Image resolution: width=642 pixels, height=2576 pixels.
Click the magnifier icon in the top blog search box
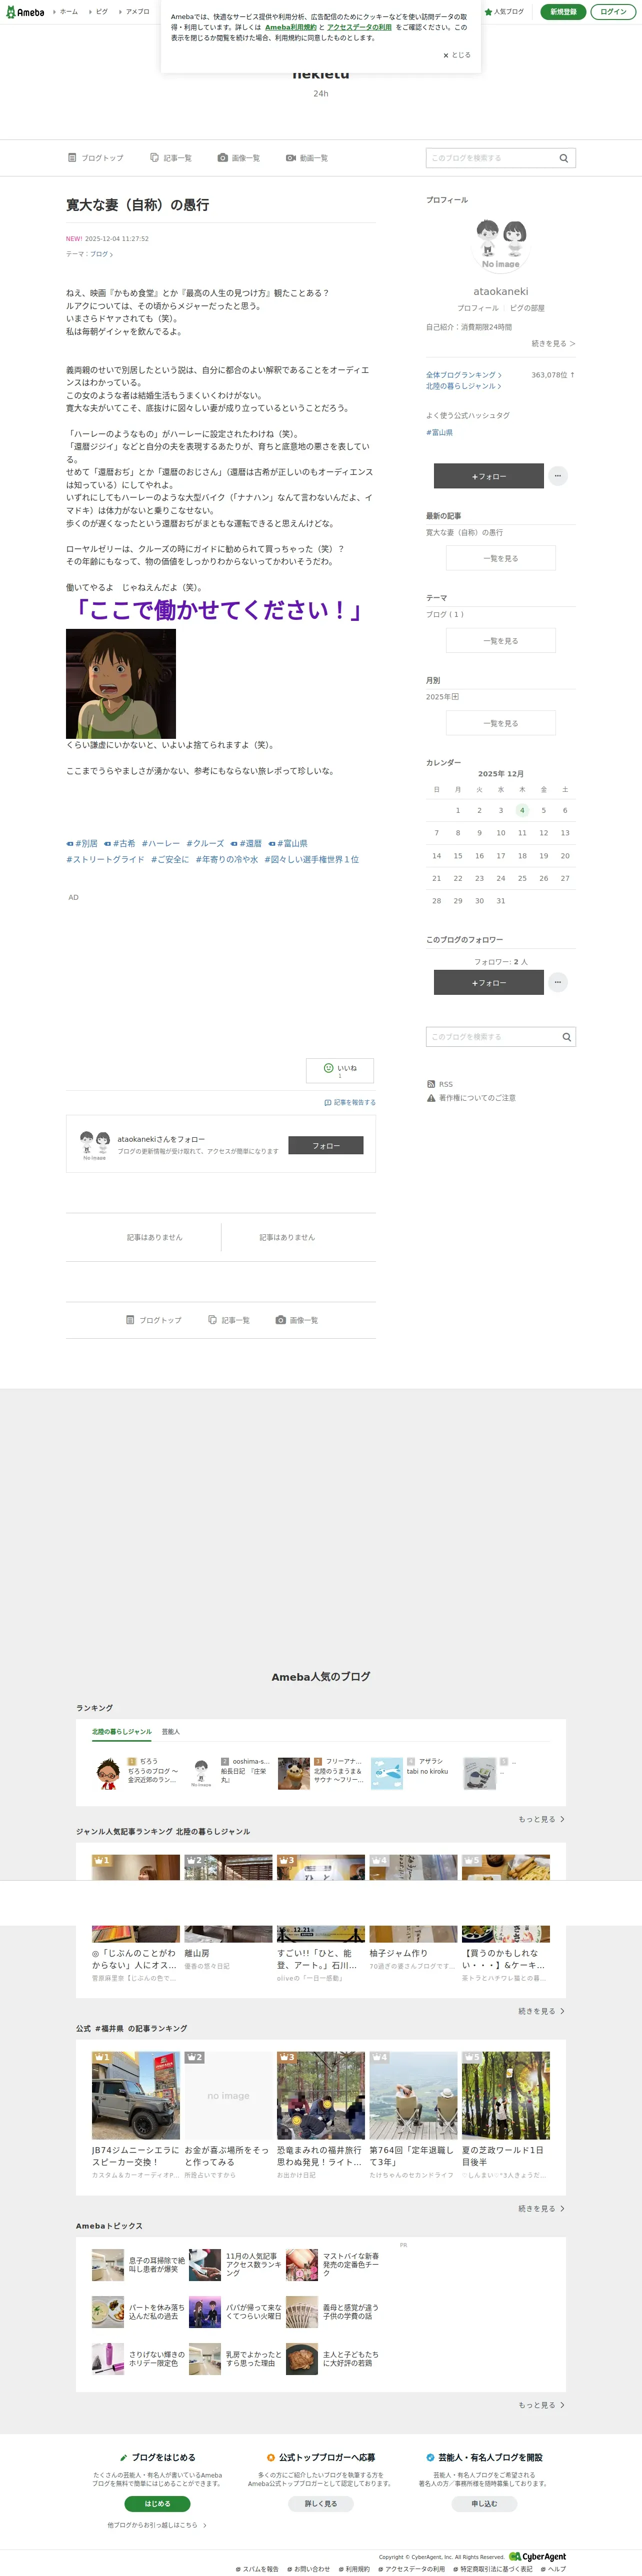pyautogui.click(x=563, y=158)
